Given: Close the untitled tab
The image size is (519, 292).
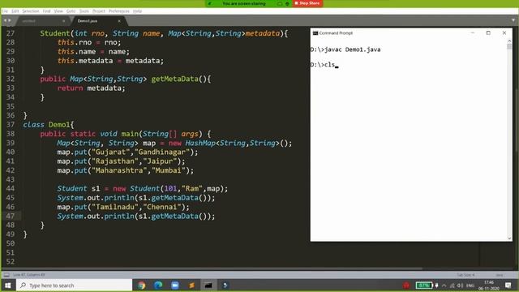Looking at the screenshot, I should click(63, 21).
